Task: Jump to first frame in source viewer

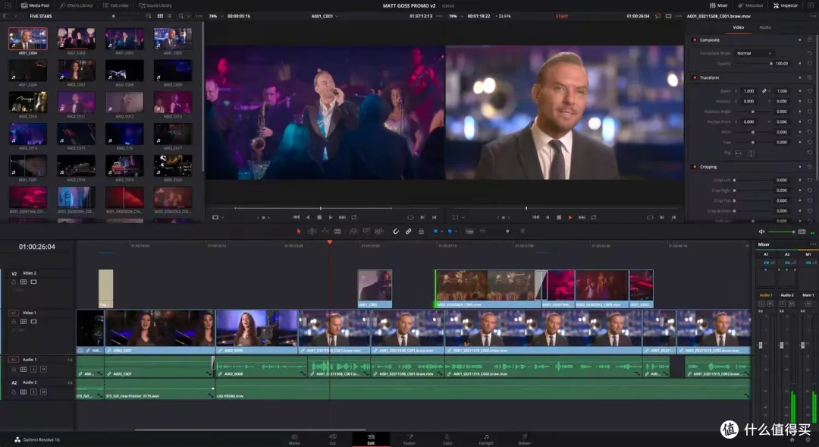Action: 297,218
